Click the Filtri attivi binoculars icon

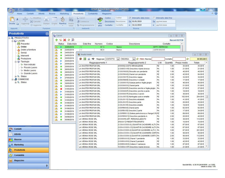tap(100, 19)
